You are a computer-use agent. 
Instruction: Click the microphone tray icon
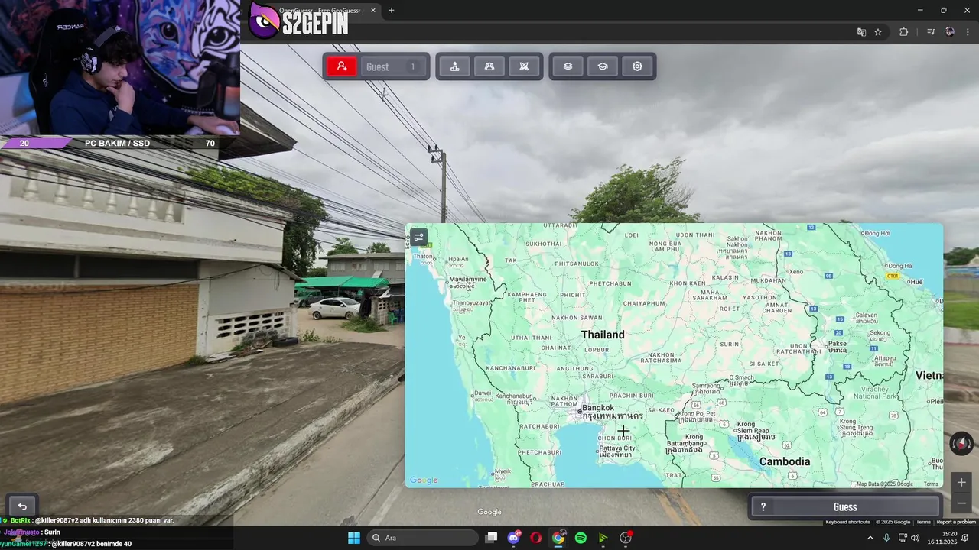[886, 538]
